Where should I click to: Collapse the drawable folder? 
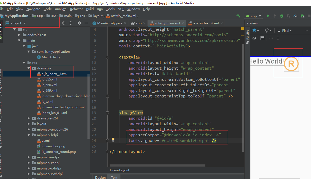[x=29, y=68]
